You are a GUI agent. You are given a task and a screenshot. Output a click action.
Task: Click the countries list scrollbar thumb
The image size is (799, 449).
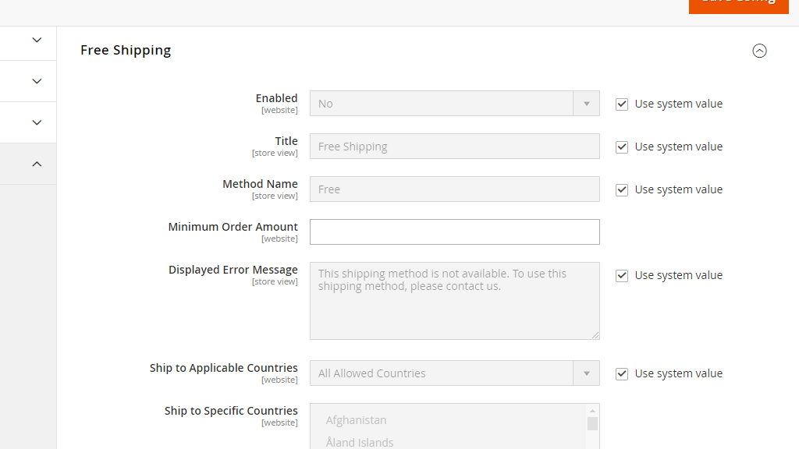592,423
